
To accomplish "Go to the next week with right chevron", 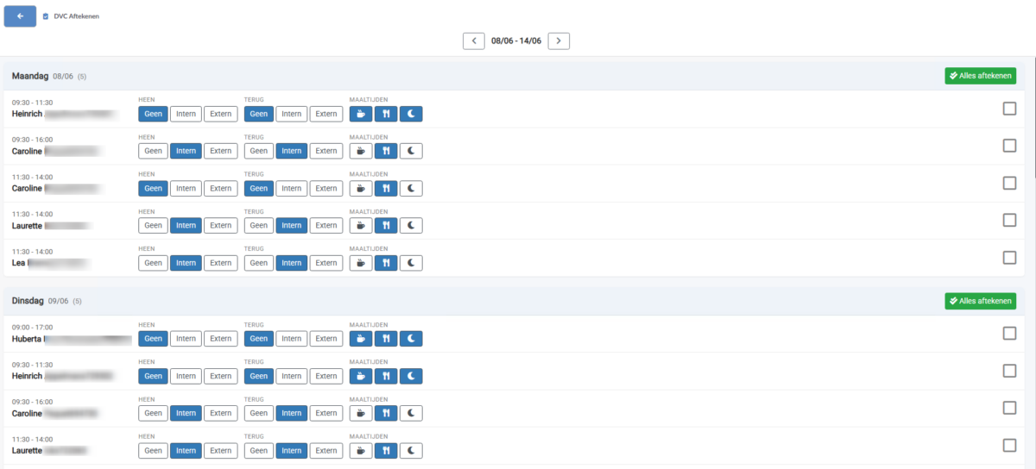I will (x=559, y=41).
